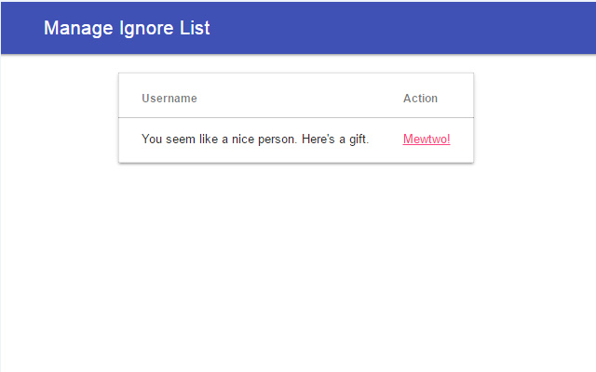The width and height of the screenshot is (596, 372).
Task: Click the blue header area left of the title
Action: [x=20, y=28]
